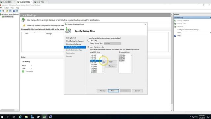The height and width of the screenshot is (119, 211).
Task: Open Select Backup Configuration wizard step
Action: coord(75,41)
